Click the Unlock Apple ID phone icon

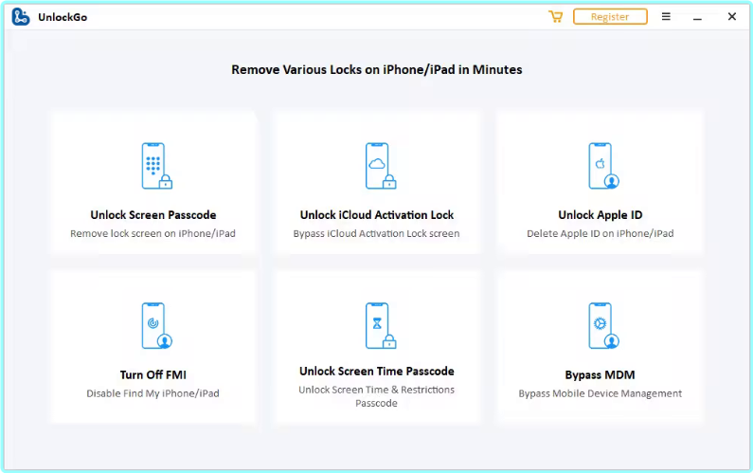coord(601,167)
